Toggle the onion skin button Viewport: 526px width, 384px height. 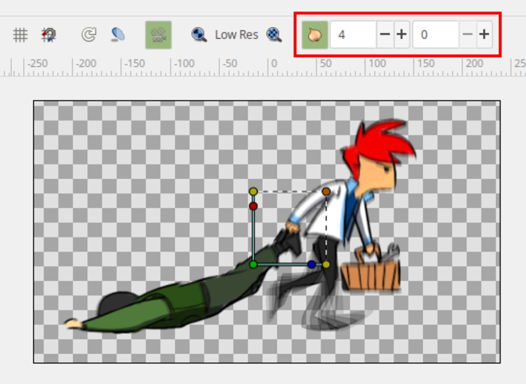(x=315, y=35)
